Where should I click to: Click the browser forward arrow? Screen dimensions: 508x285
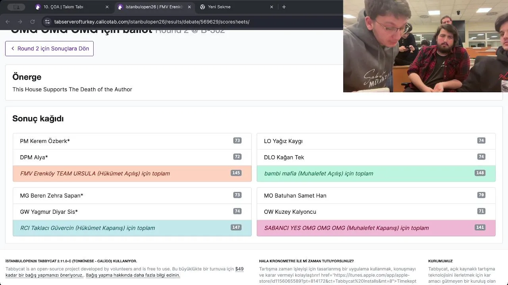20,22
